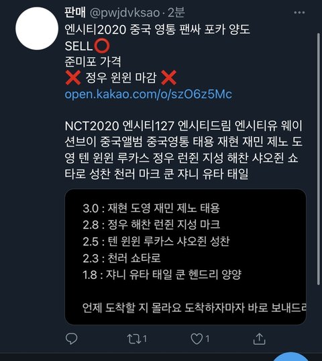The height and width of the screenshot is (361, 322).
Task: Click the 엔시티2020 중국 영통 headline text
Action: pyautogui.click(x=158, y=30)
